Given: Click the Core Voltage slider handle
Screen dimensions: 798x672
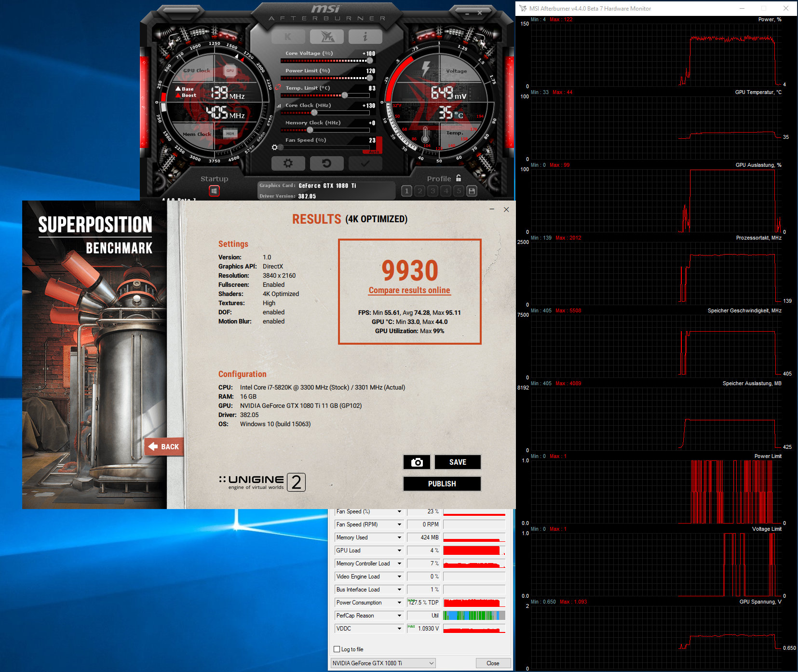Looking at the screenshot, I should pos(370,61).
